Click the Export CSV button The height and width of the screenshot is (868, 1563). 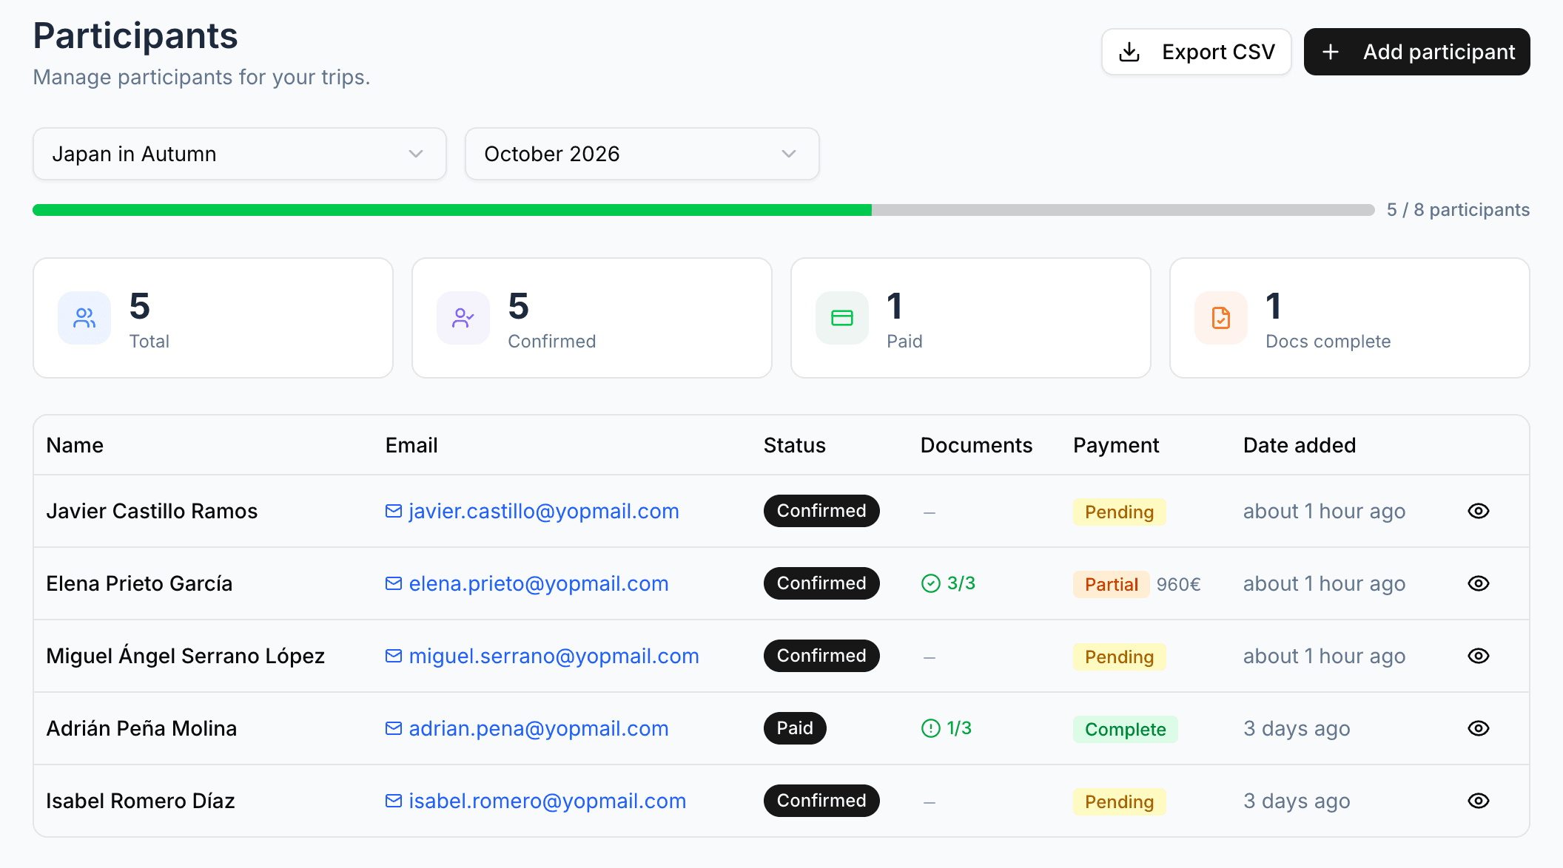(x=1196, y=52)
